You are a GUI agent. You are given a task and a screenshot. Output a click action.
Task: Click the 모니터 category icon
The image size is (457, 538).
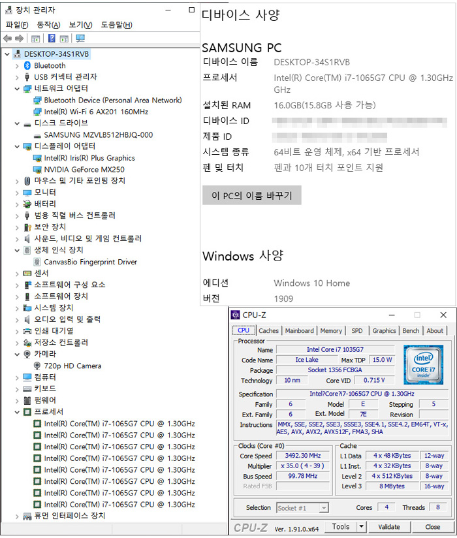[27, 193]
